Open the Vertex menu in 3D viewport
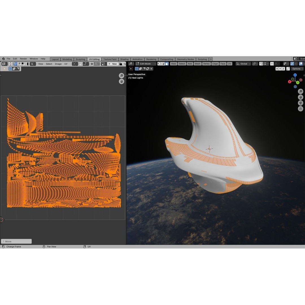This screenshot has height=305, width=305. pos(206,64)
